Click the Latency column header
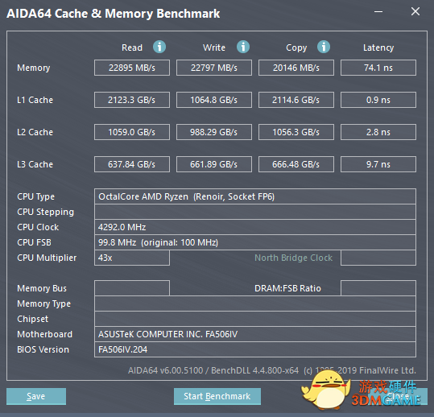The width and height of the screenshot is (434, 417). pos(378,47)
